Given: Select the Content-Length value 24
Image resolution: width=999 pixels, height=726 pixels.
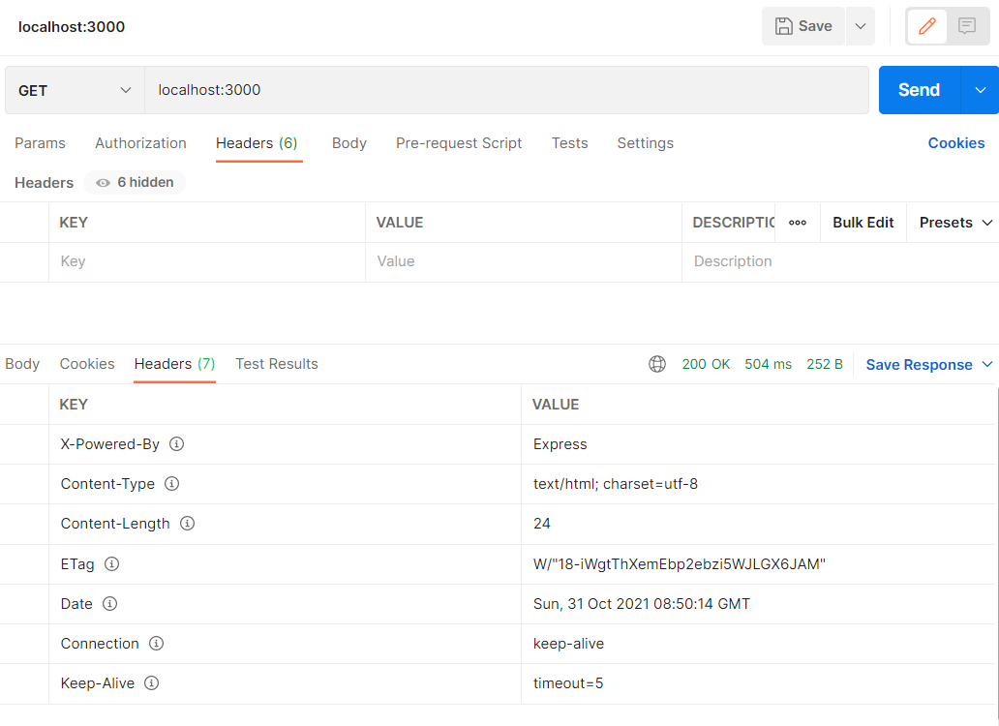Looking at the screenshot, I should tap(541, 524).
